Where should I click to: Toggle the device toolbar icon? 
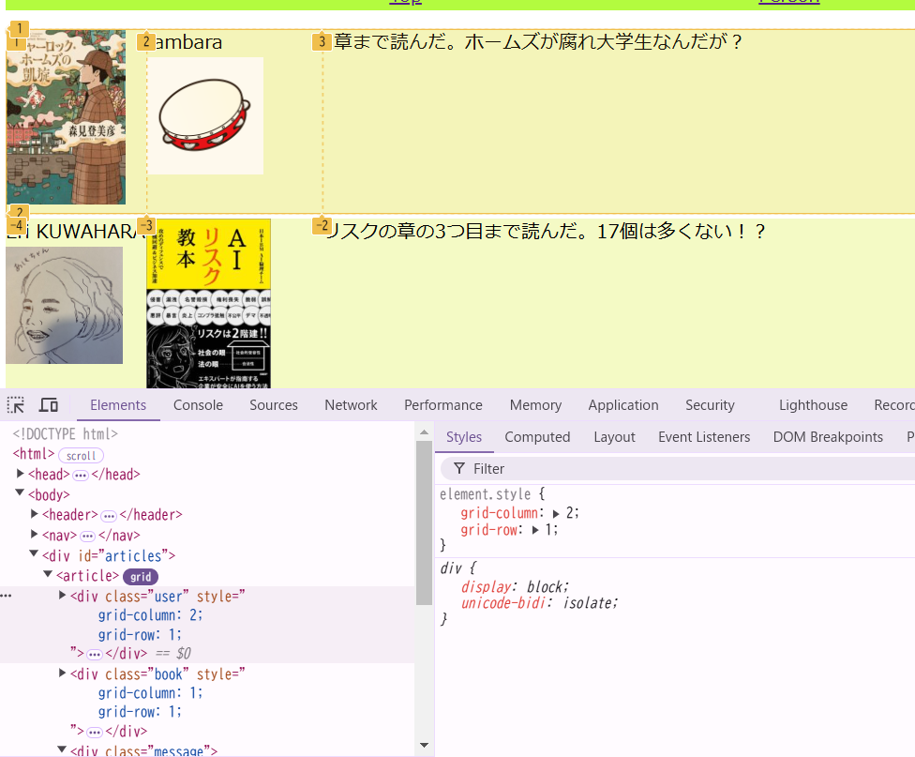click(49, 405)
